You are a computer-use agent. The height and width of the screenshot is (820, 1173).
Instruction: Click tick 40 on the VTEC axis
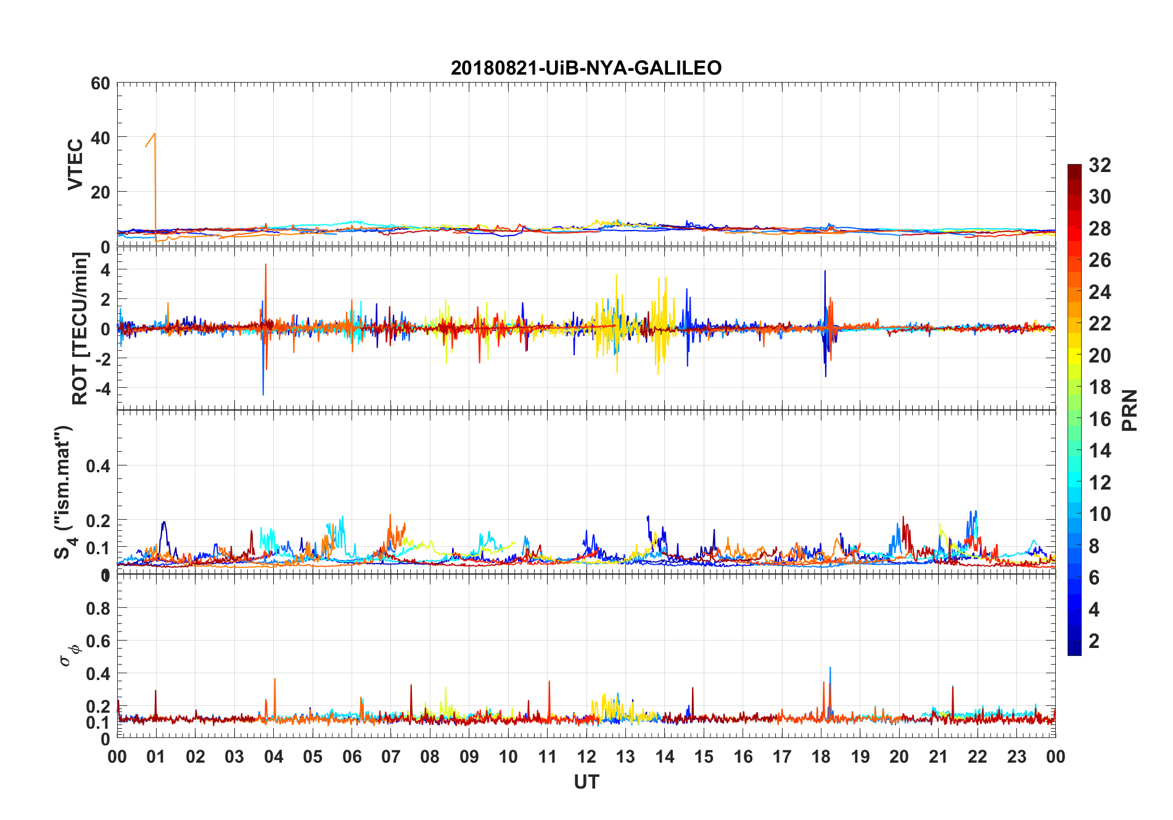(x=101, y=137)
